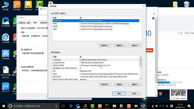This screenshot has width=194, height=109.
Task: Open QQ browser from taskbar
Action: pyautogui.click(x=78, y=106)
